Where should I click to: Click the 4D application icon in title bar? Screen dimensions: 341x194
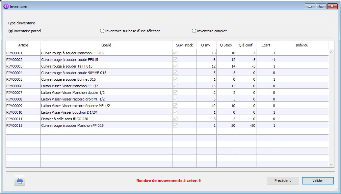6,6
